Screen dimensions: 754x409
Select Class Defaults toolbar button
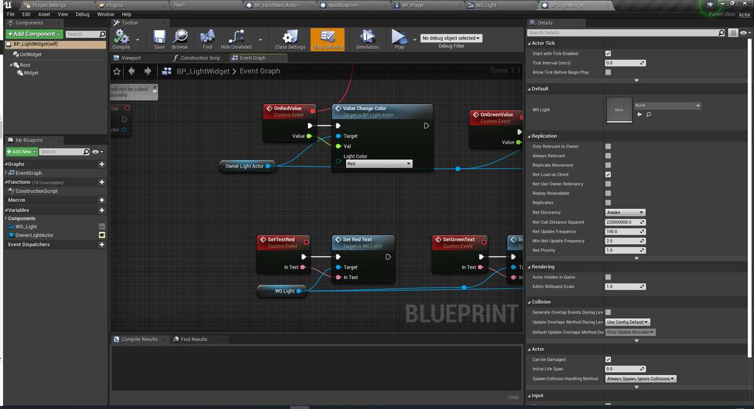tap(327, 39)
